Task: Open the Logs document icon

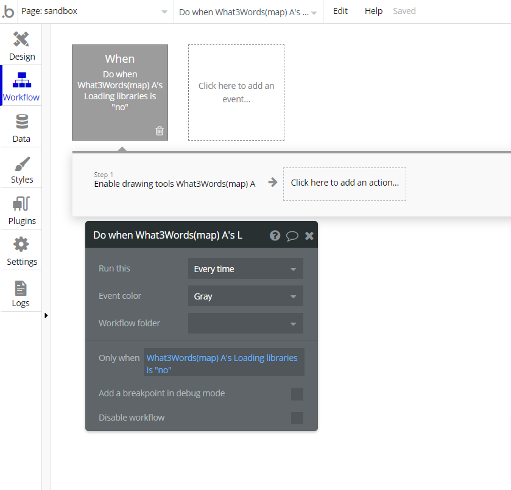Action: tap(21, 288)
